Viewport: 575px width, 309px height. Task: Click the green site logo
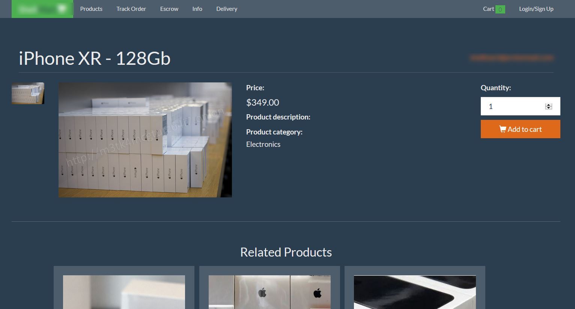tap(42, 9)
